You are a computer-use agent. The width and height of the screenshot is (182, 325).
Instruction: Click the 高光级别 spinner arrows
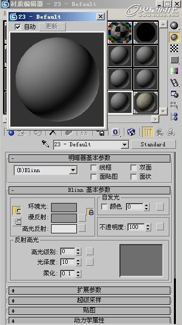tap(78, 252)
